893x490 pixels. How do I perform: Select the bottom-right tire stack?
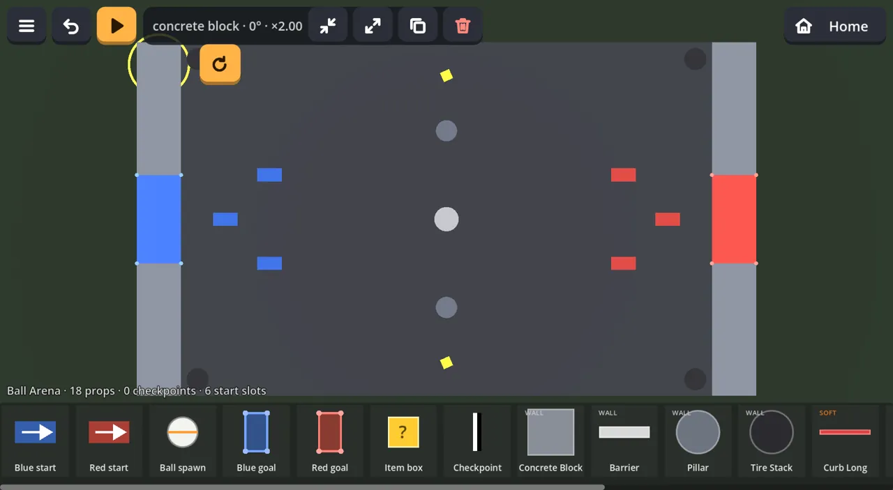695,379
